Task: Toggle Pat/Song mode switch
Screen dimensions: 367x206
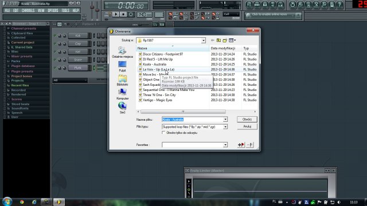Action: coord(108,14)
